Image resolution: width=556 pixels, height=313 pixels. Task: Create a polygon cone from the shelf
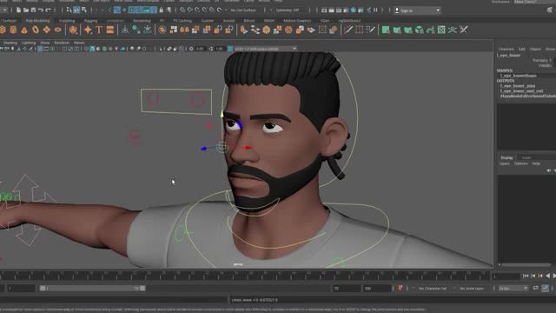(x=24, y=30)
